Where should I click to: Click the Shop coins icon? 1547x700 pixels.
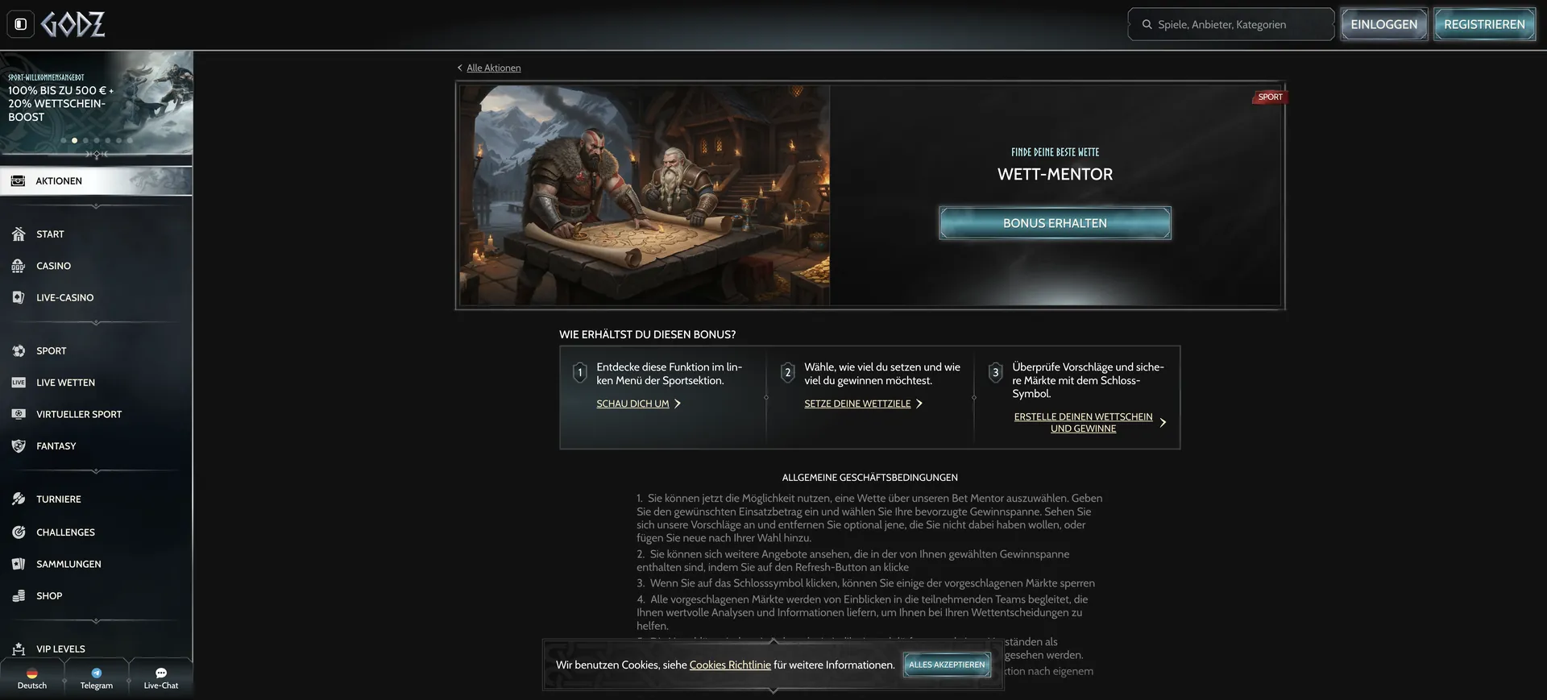tap(19, 596)
